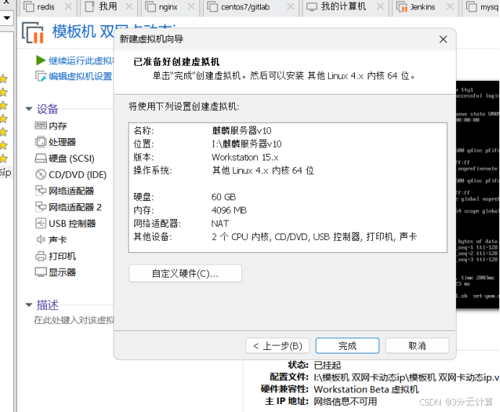Go back with the 上一步(B) button
Screen dimensions: 500x412
277,346
